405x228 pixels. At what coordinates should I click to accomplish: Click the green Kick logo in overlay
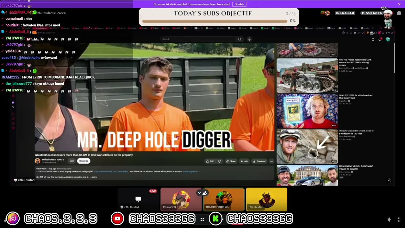coord(216,218)
